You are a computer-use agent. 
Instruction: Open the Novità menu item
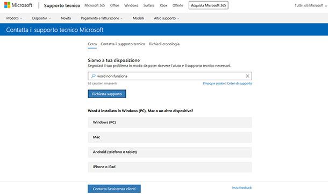pos(66,18)
